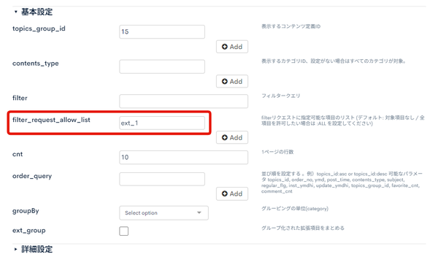The height and width of the screenshot is (265, 438).
Task: Click the contents_type input field
Action: pyautogui.click(x=162, y=66)
